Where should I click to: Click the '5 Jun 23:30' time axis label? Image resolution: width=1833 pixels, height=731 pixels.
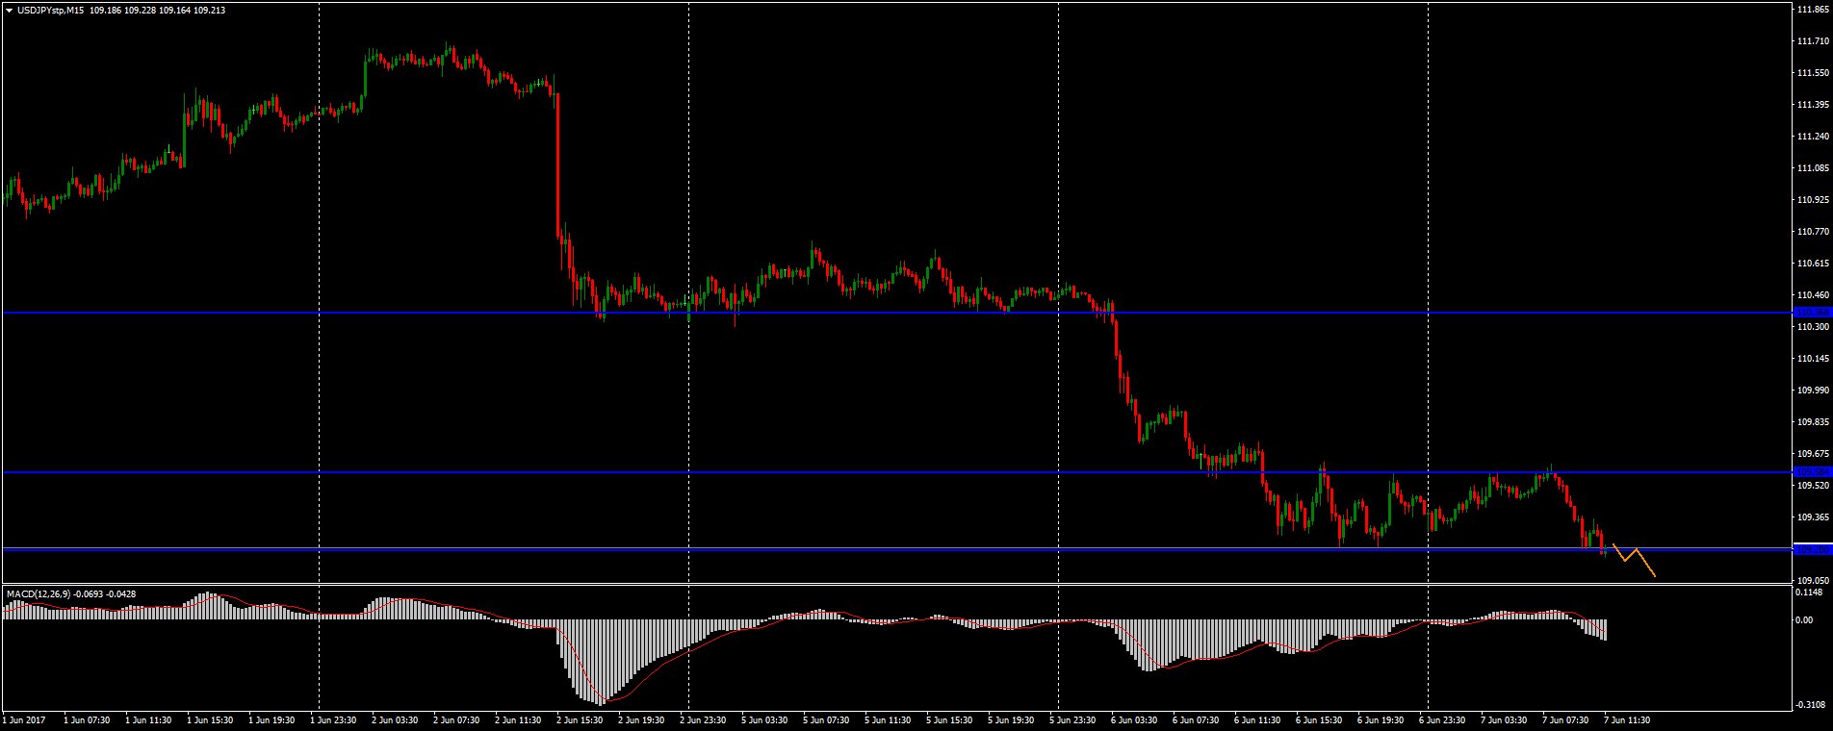point(1072,719)
